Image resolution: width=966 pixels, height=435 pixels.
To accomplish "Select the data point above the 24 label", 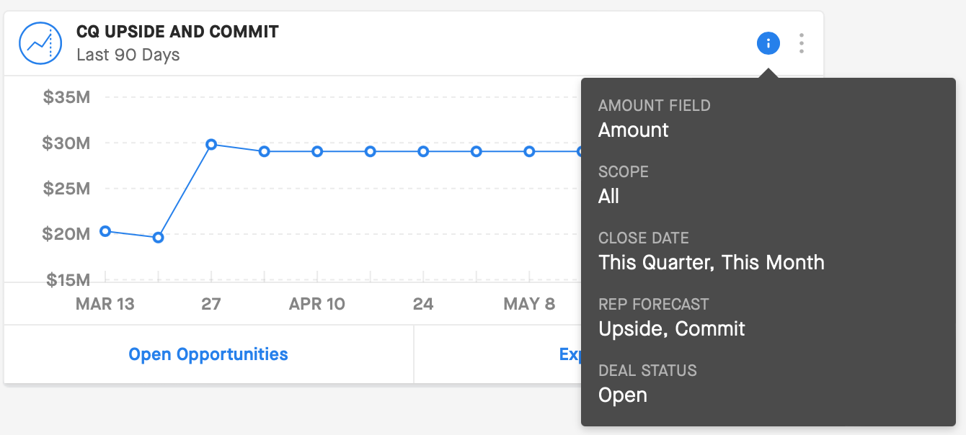I will pos(423,151).
